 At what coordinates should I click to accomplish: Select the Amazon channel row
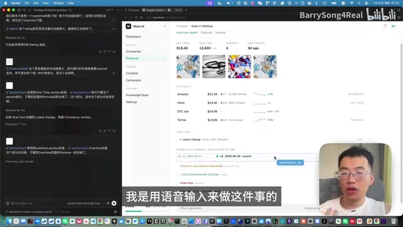(x=270, y=94)
